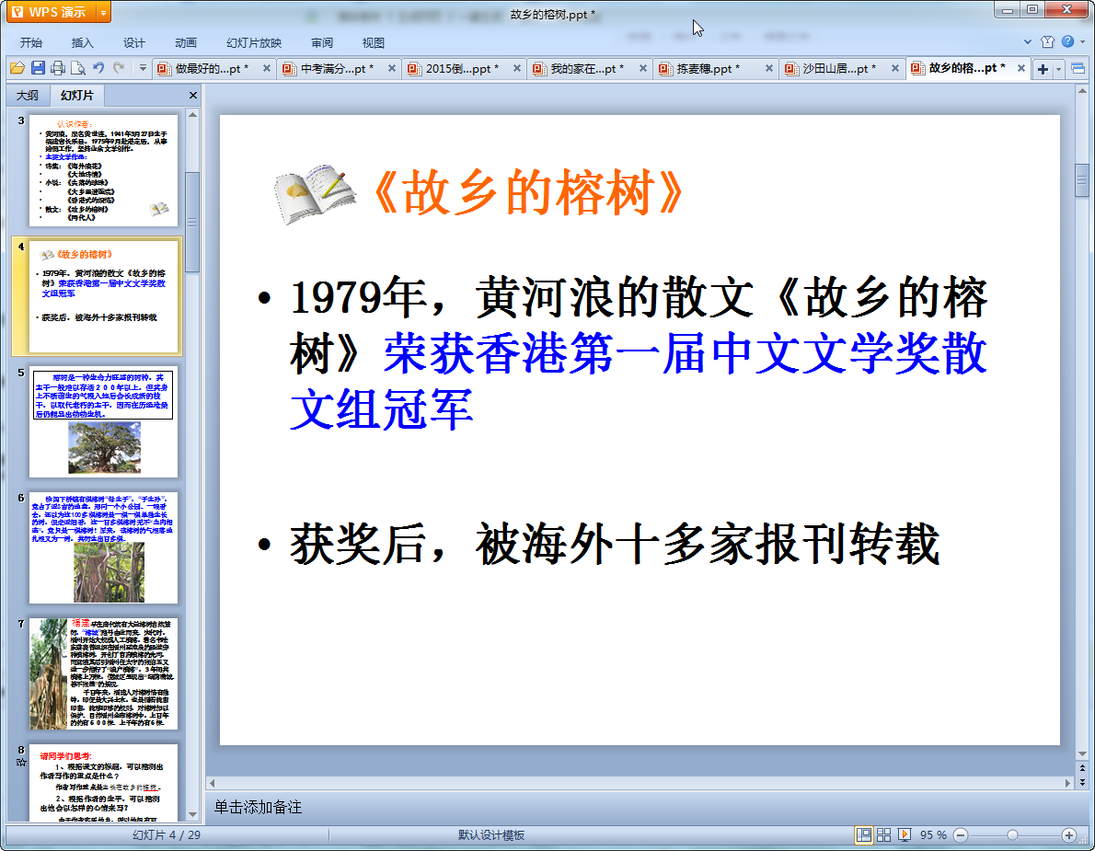
Task: Start slideshow from the status bar icon
Action: (905, 835)
